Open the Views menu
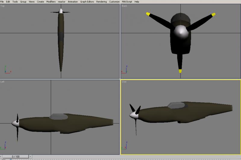241x160 pixels. click(32, 2)
